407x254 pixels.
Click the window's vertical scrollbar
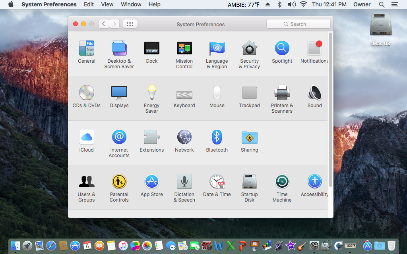pos(330,110)
